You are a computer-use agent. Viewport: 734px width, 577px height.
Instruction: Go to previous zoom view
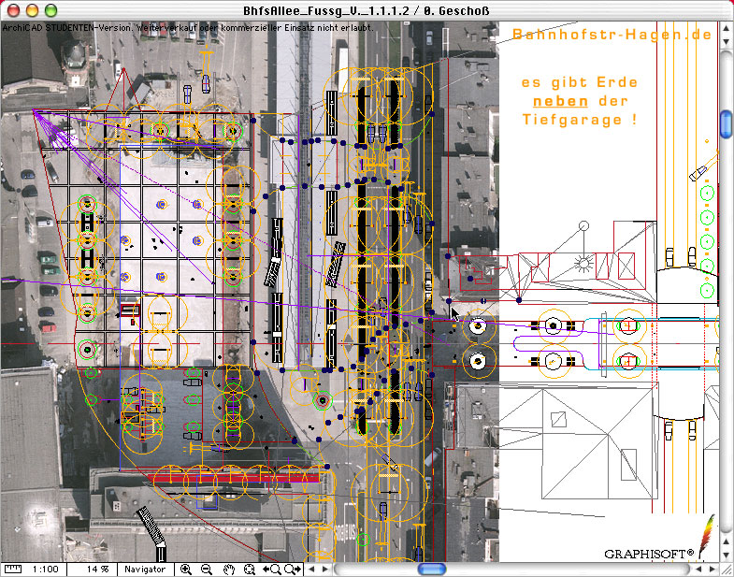pyautogui.click(x=272, y=569)
